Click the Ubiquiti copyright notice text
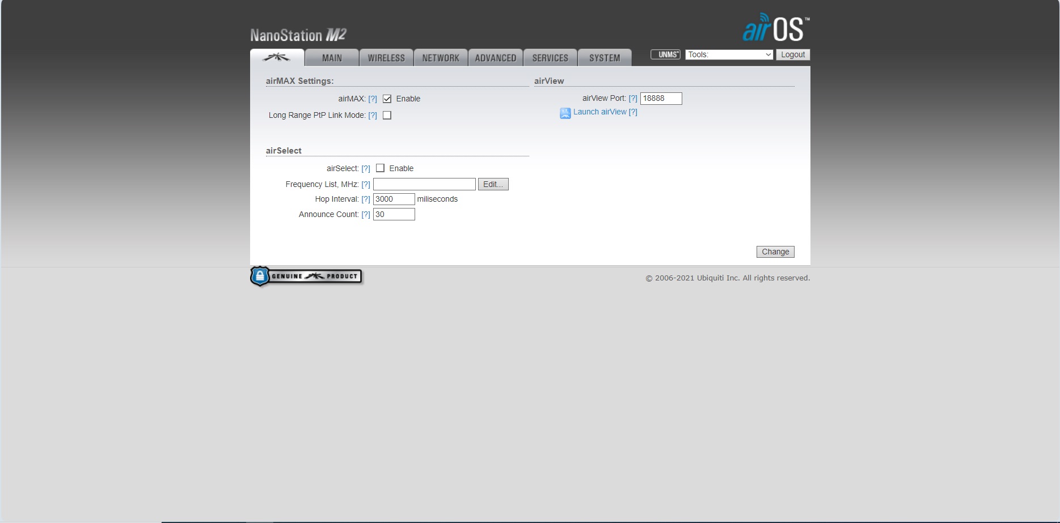The image size is (1060, 523). click(x=728, y=278)
